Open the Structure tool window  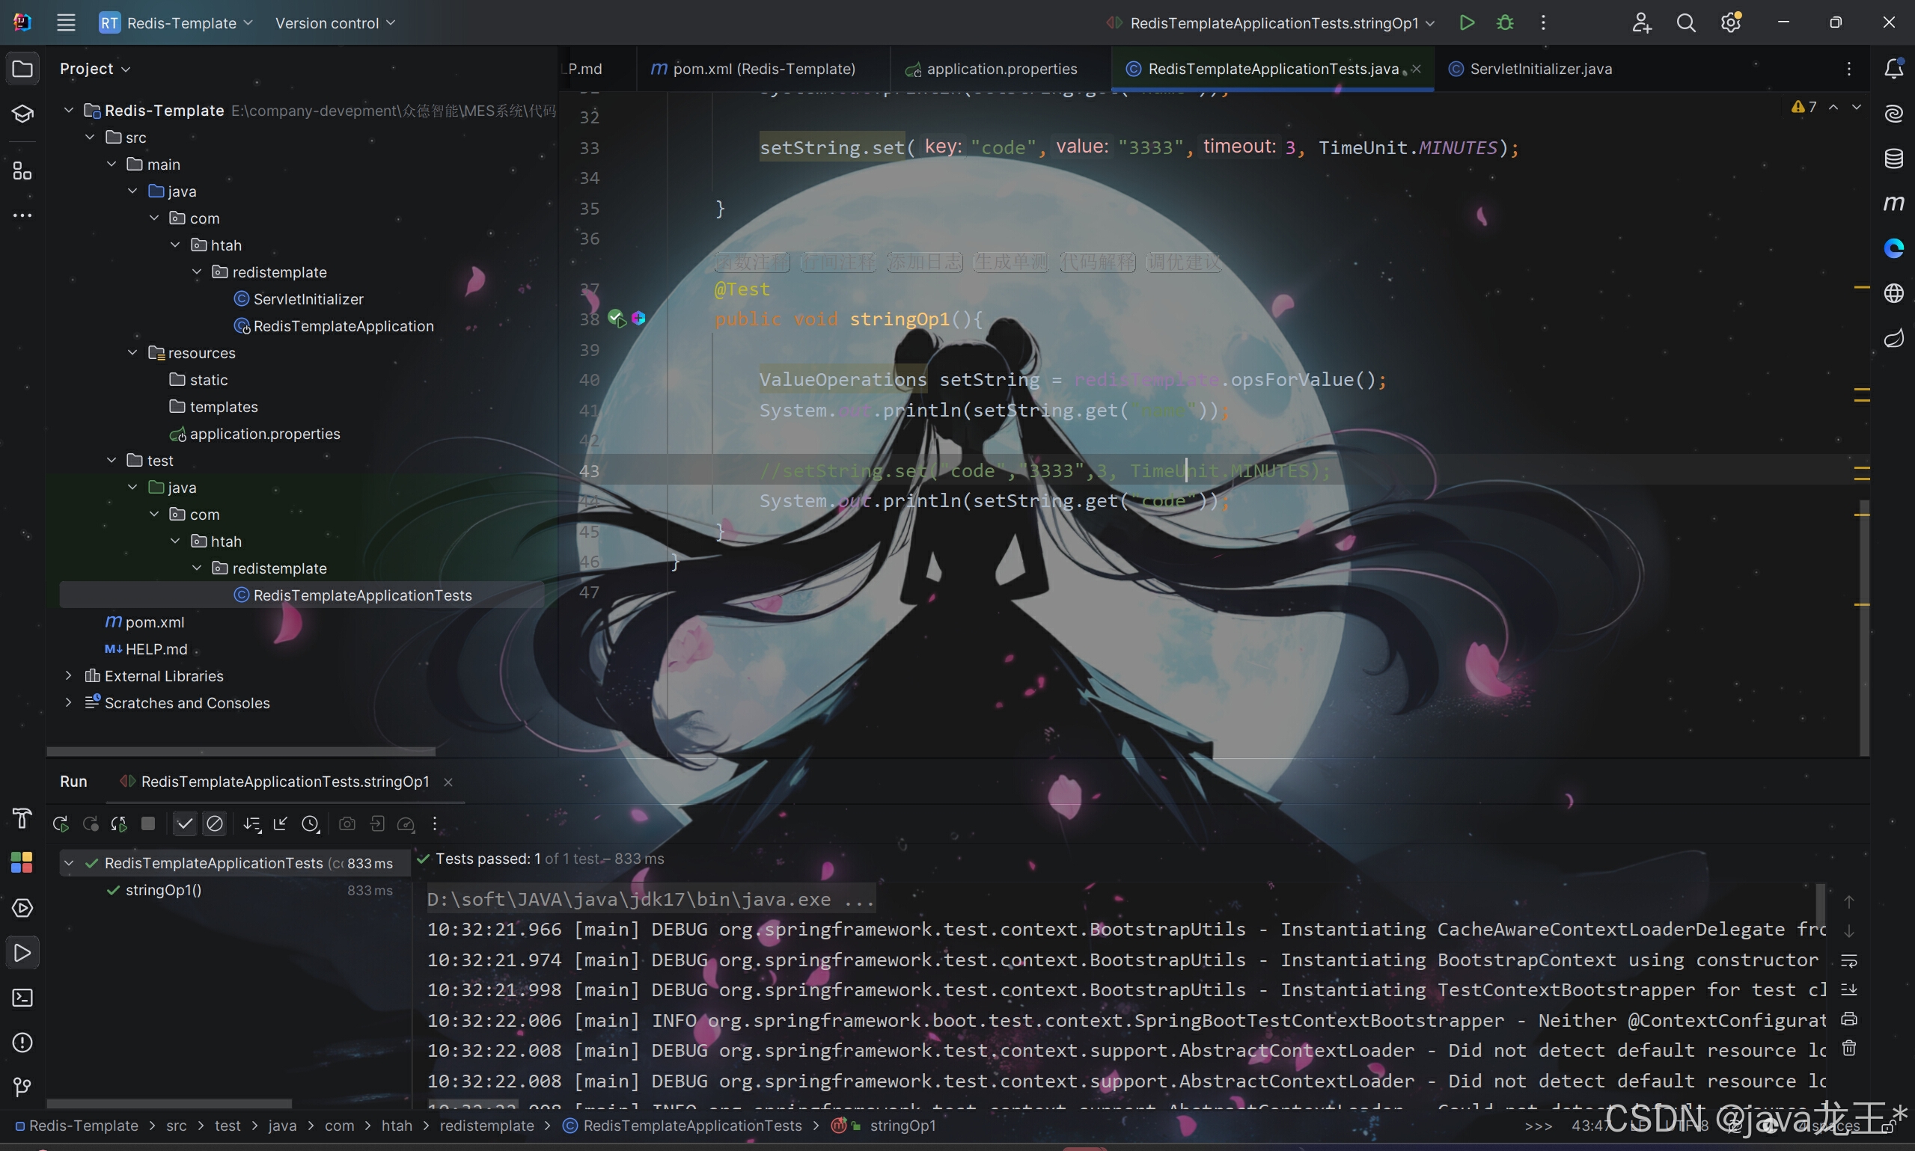point(22,171)
